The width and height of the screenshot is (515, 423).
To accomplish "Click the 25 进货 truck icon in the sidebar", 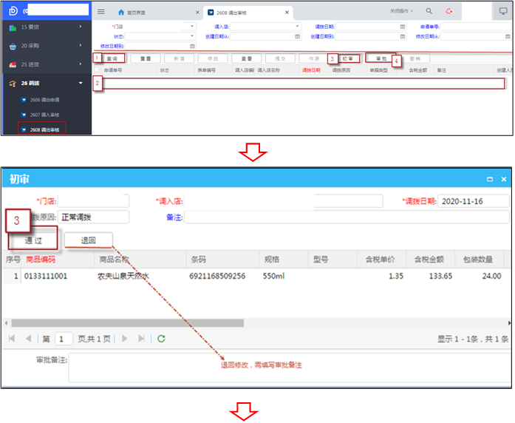I will pyautogui.click(x=13, y=65).
